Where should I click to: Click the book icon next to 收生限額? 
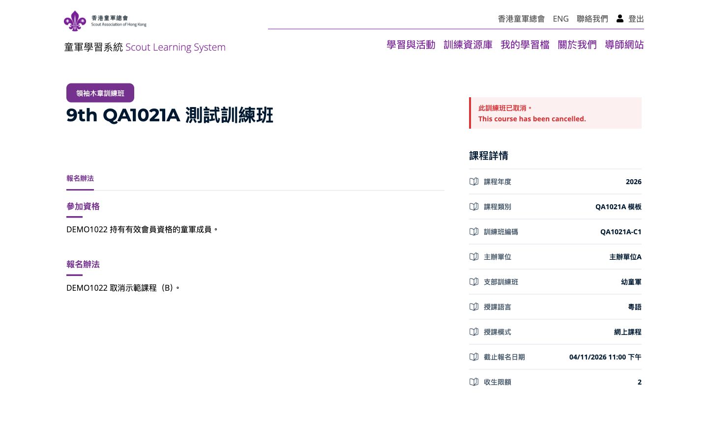pyautogui.click(x=474, y=382)
